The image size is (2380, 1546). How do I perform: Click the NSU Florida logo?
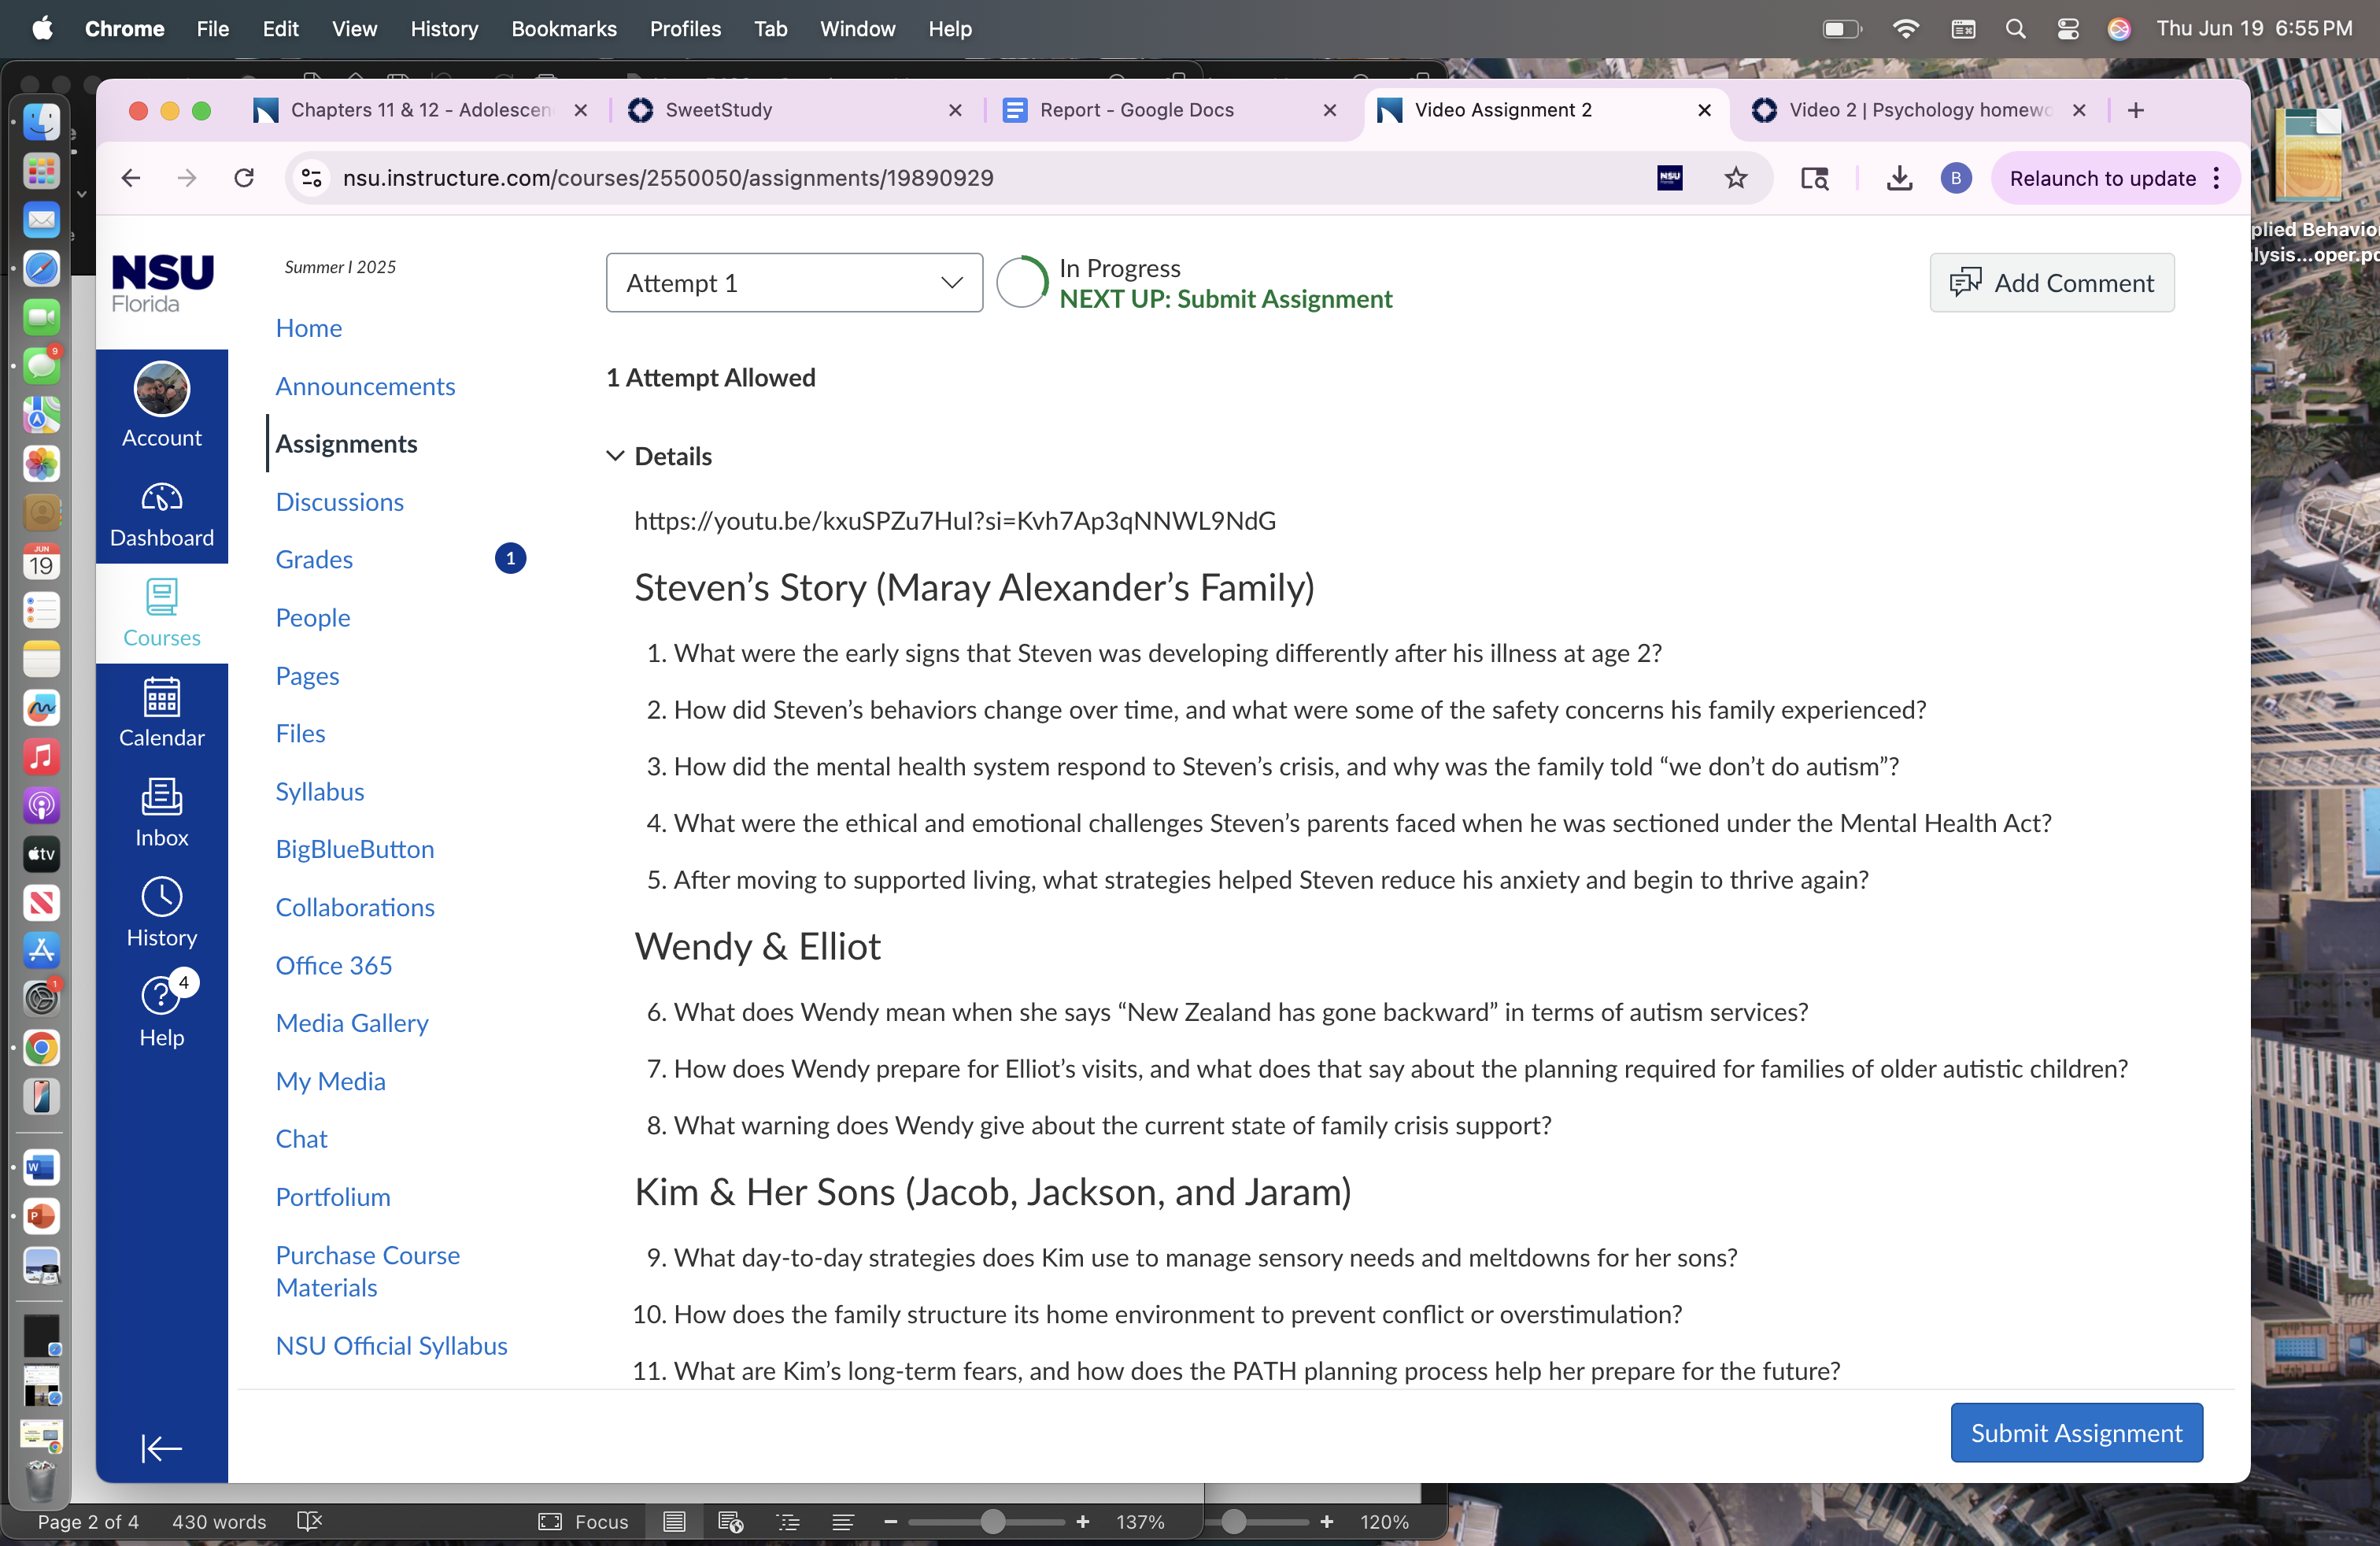click(x=161, y=282)
